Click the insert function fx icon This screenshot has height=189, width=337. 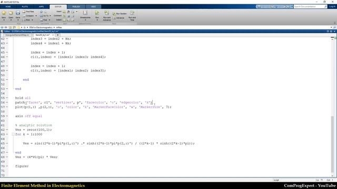pyautogui.click(x=68, y=12)
